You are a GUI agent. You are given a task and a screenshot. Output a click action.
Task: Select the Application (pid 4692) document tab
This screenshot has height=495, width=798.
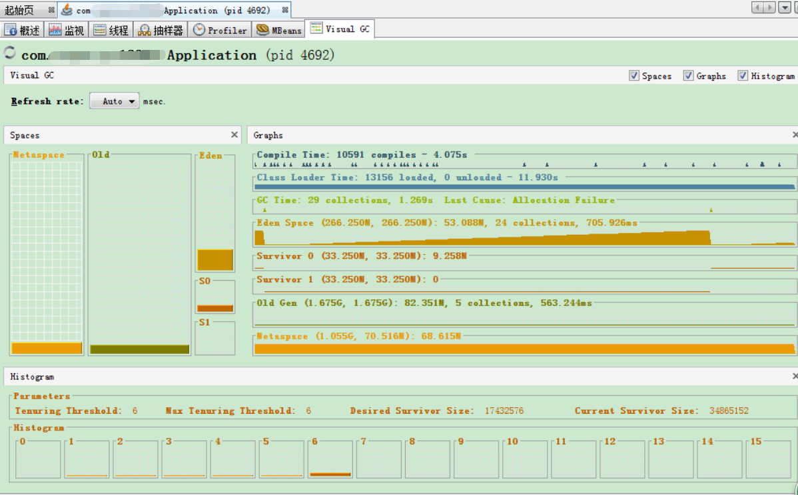(x=173, y=10)
